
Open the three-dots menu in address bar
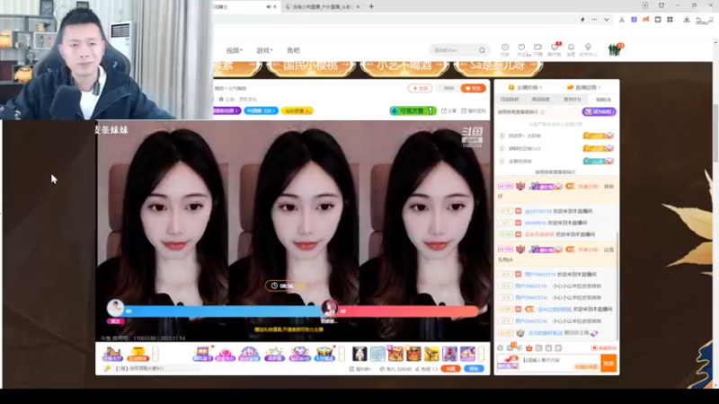coord(594,20)
